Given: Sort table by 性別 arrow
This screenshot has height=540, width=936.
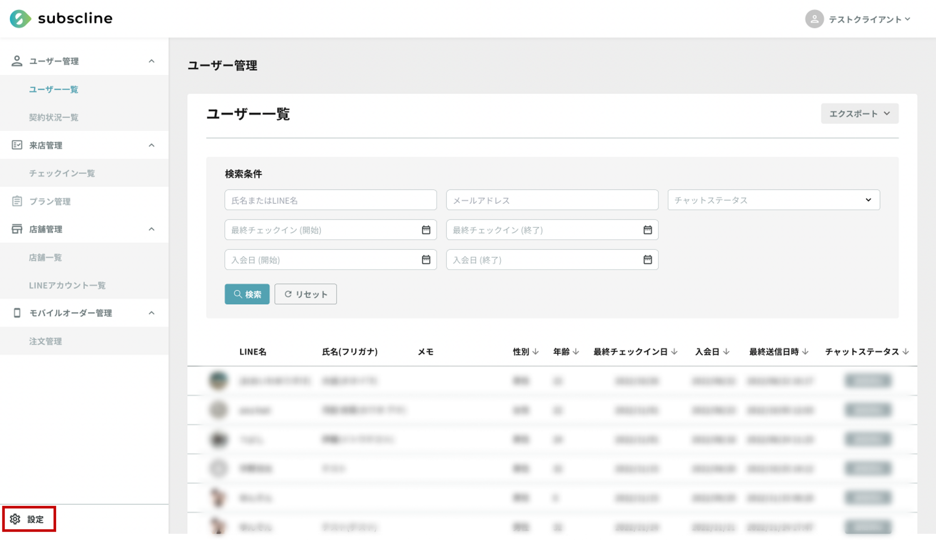Looking at the screenshot, I should tap(535, 351).
